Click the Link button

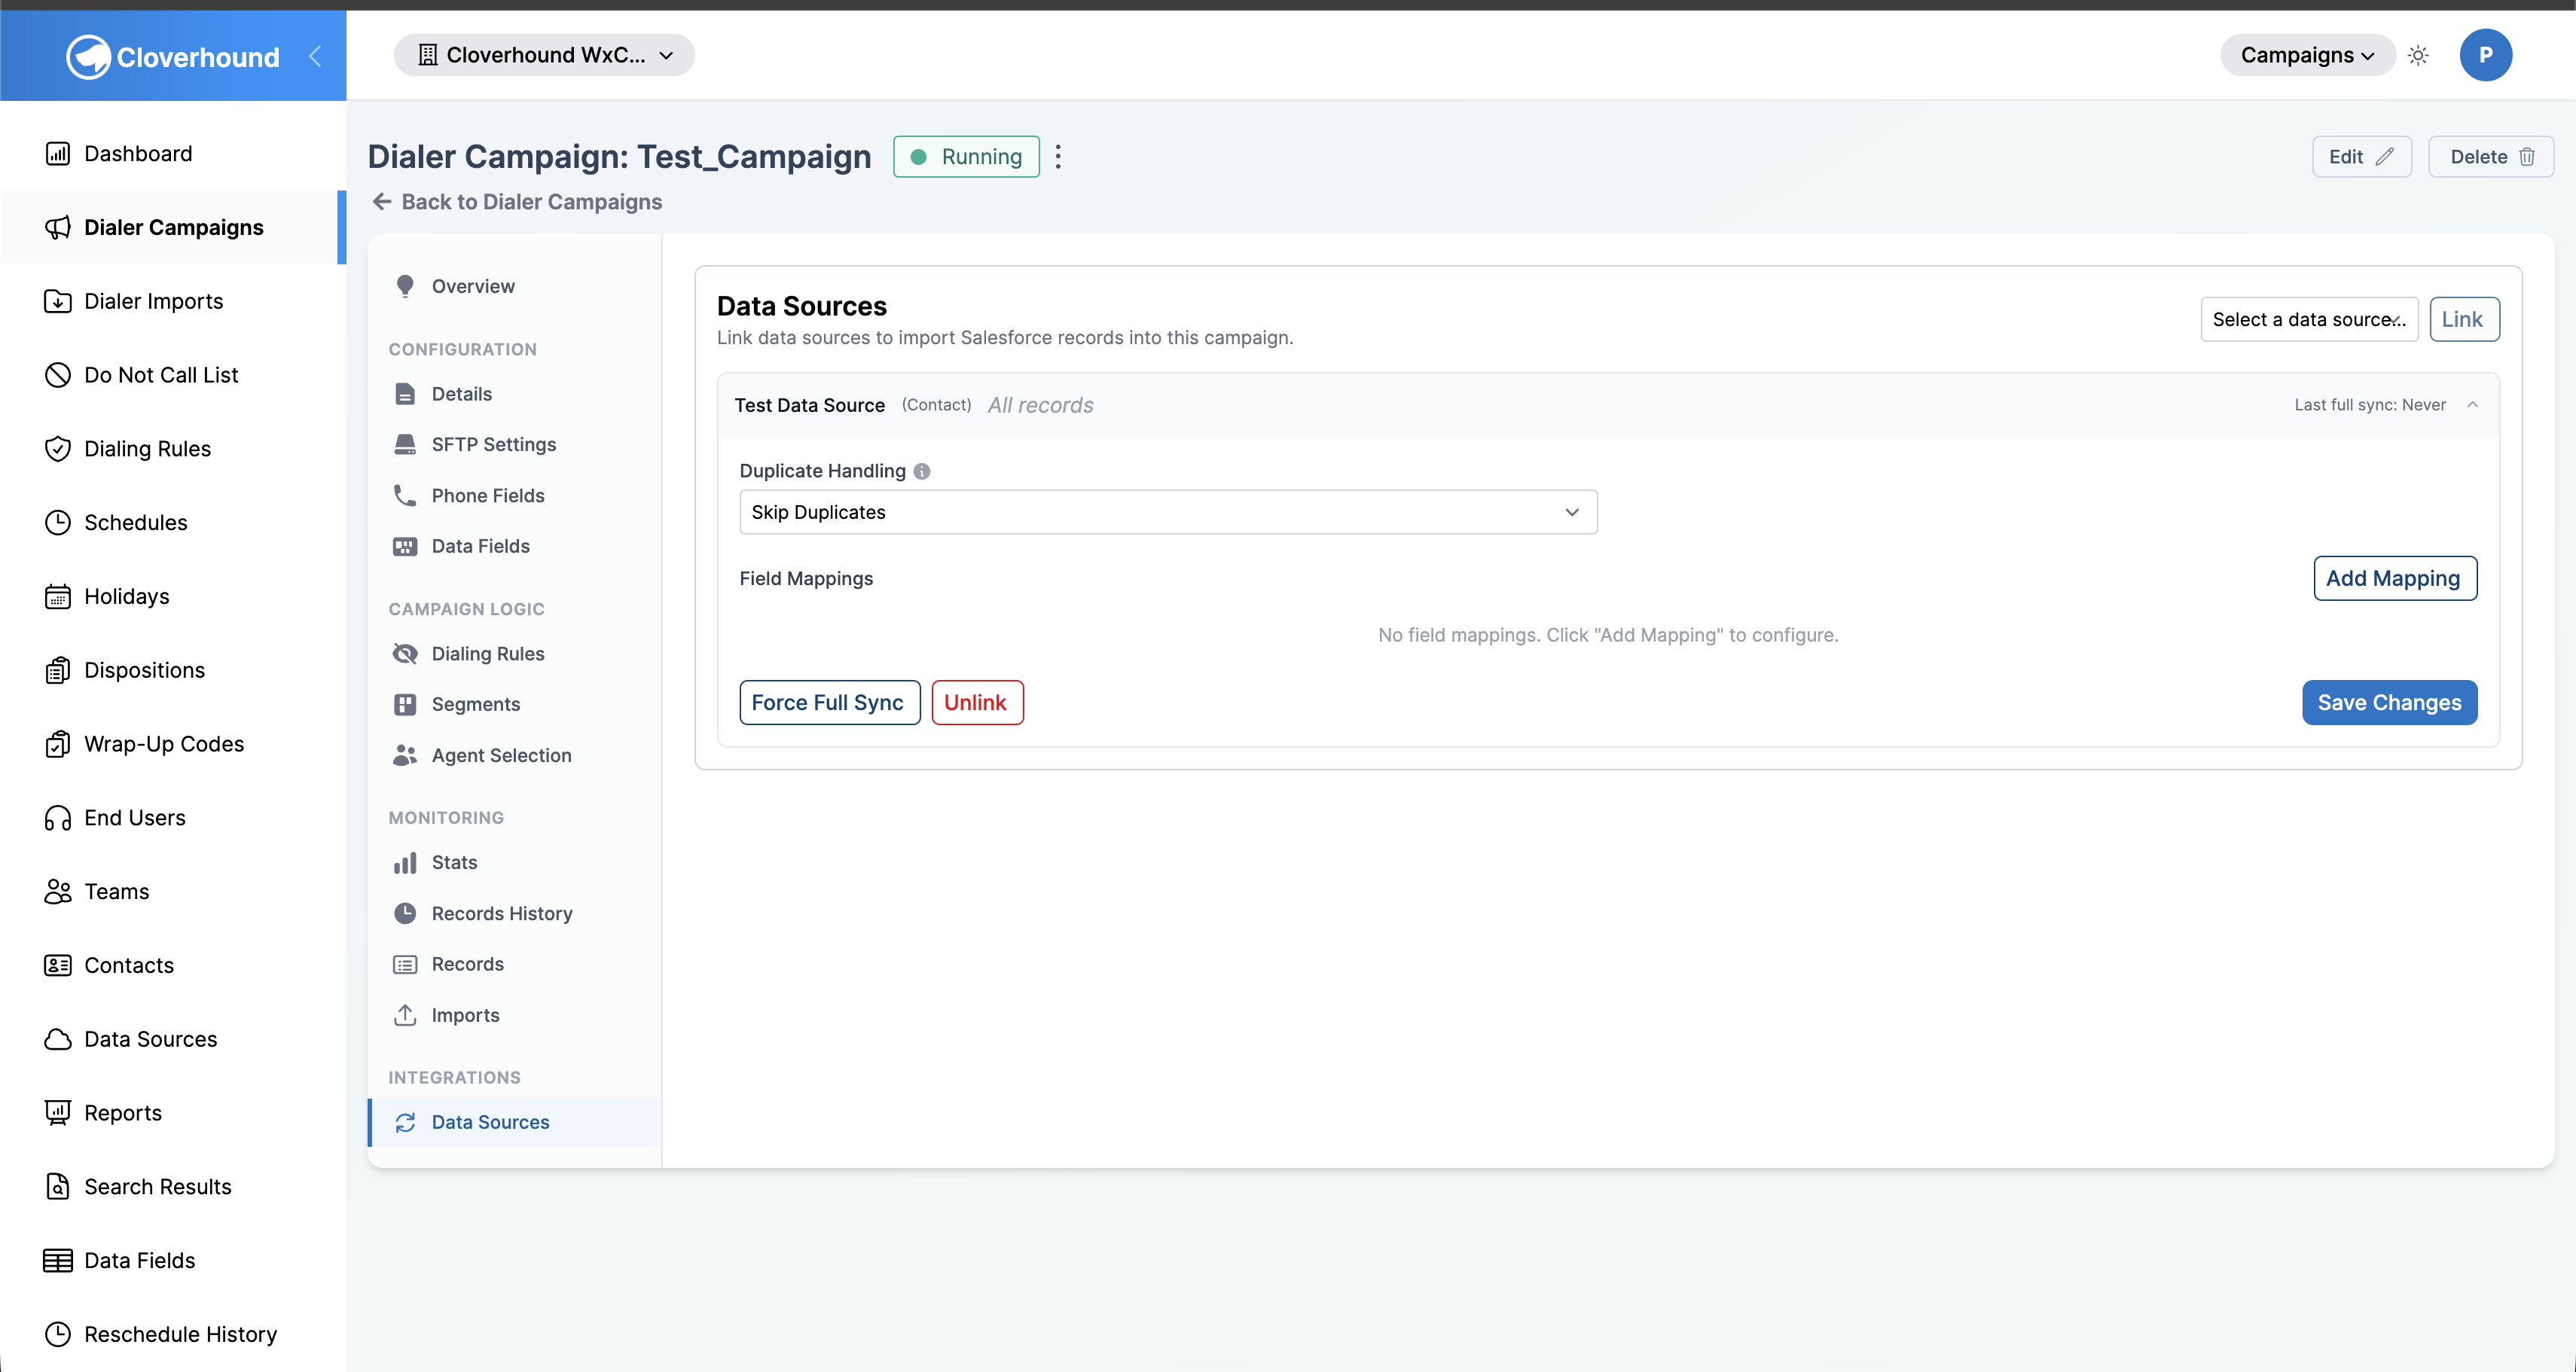pos(2464,319)
